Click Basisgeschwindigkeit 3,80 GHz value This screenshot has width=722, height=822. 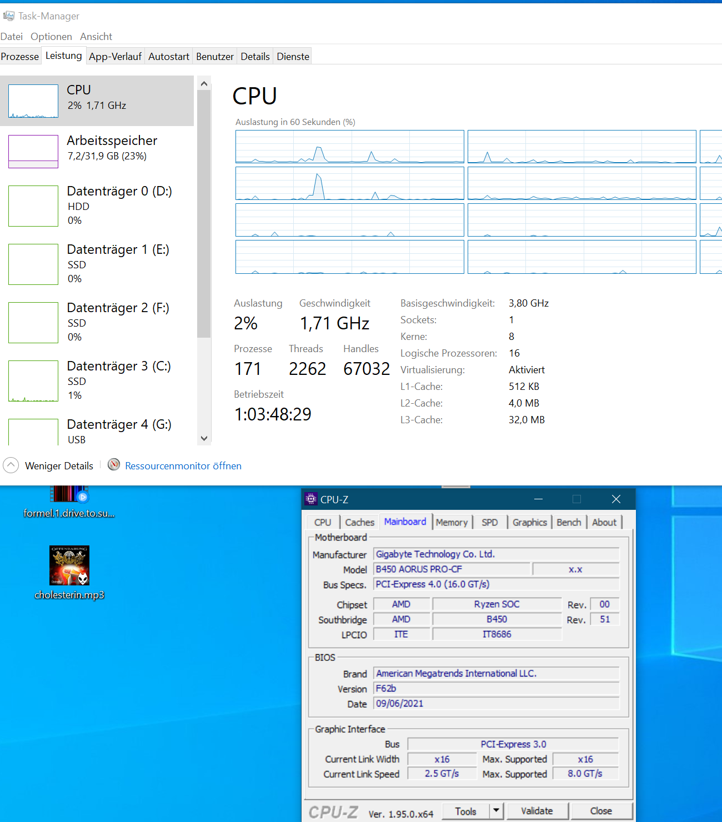pyautogui.click(x=529, y=303)
